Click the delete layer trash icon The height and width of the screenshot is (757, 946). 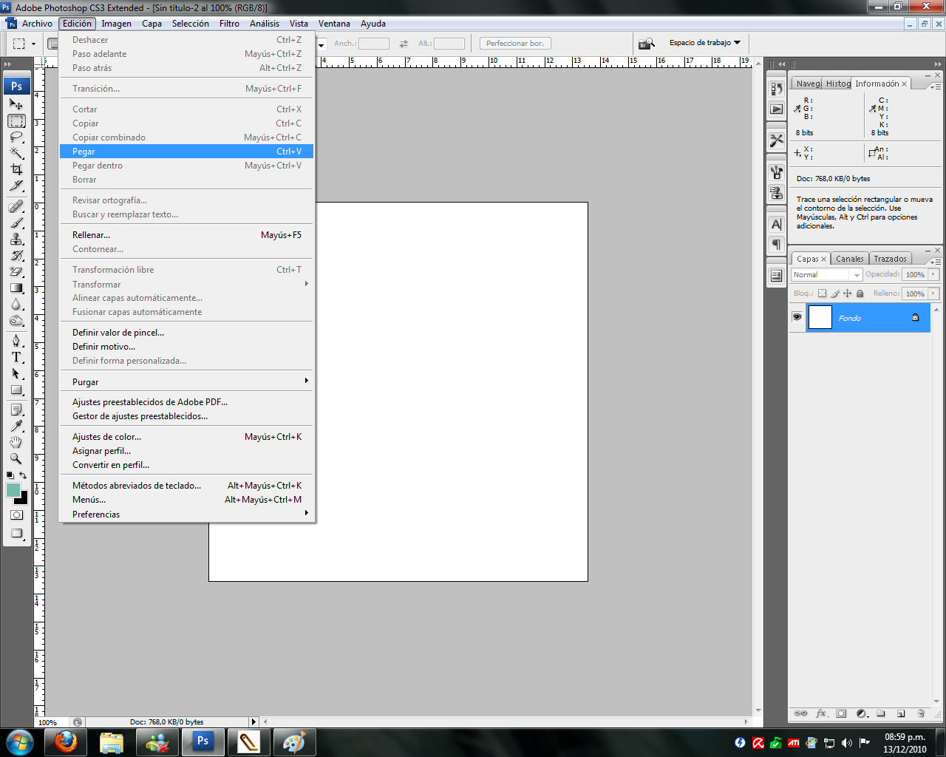pos(921,713)
